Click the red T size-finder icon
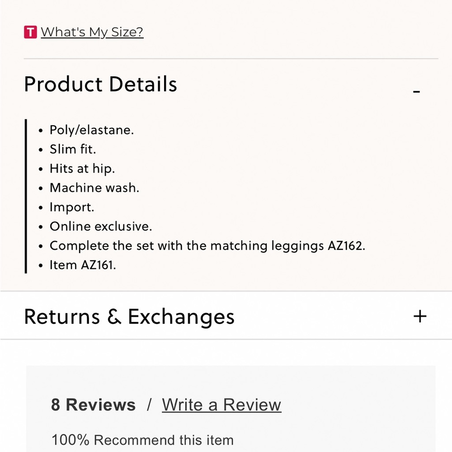The width and height of the screenshot is (452, 452). (30, 32)
